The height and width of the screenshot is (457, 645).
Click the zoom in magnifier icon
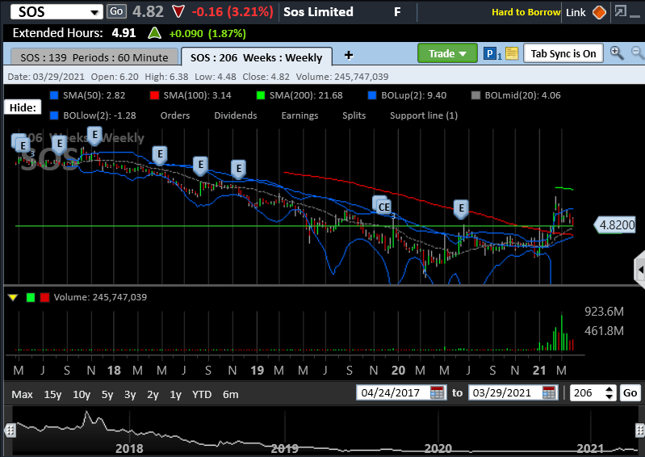617,53
